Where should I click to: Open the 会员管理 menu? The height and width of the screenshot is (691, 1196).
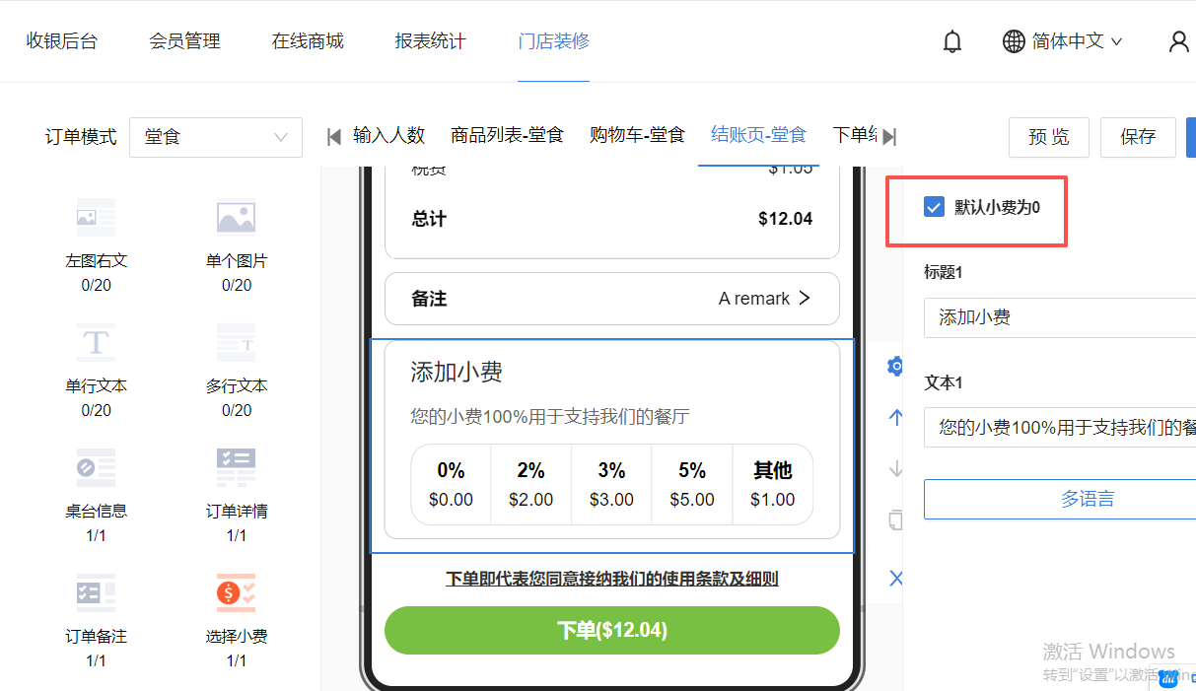click(x=184, y=41)
